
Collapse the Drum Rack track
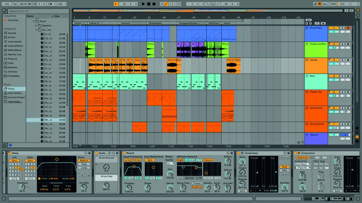point(307,28)
